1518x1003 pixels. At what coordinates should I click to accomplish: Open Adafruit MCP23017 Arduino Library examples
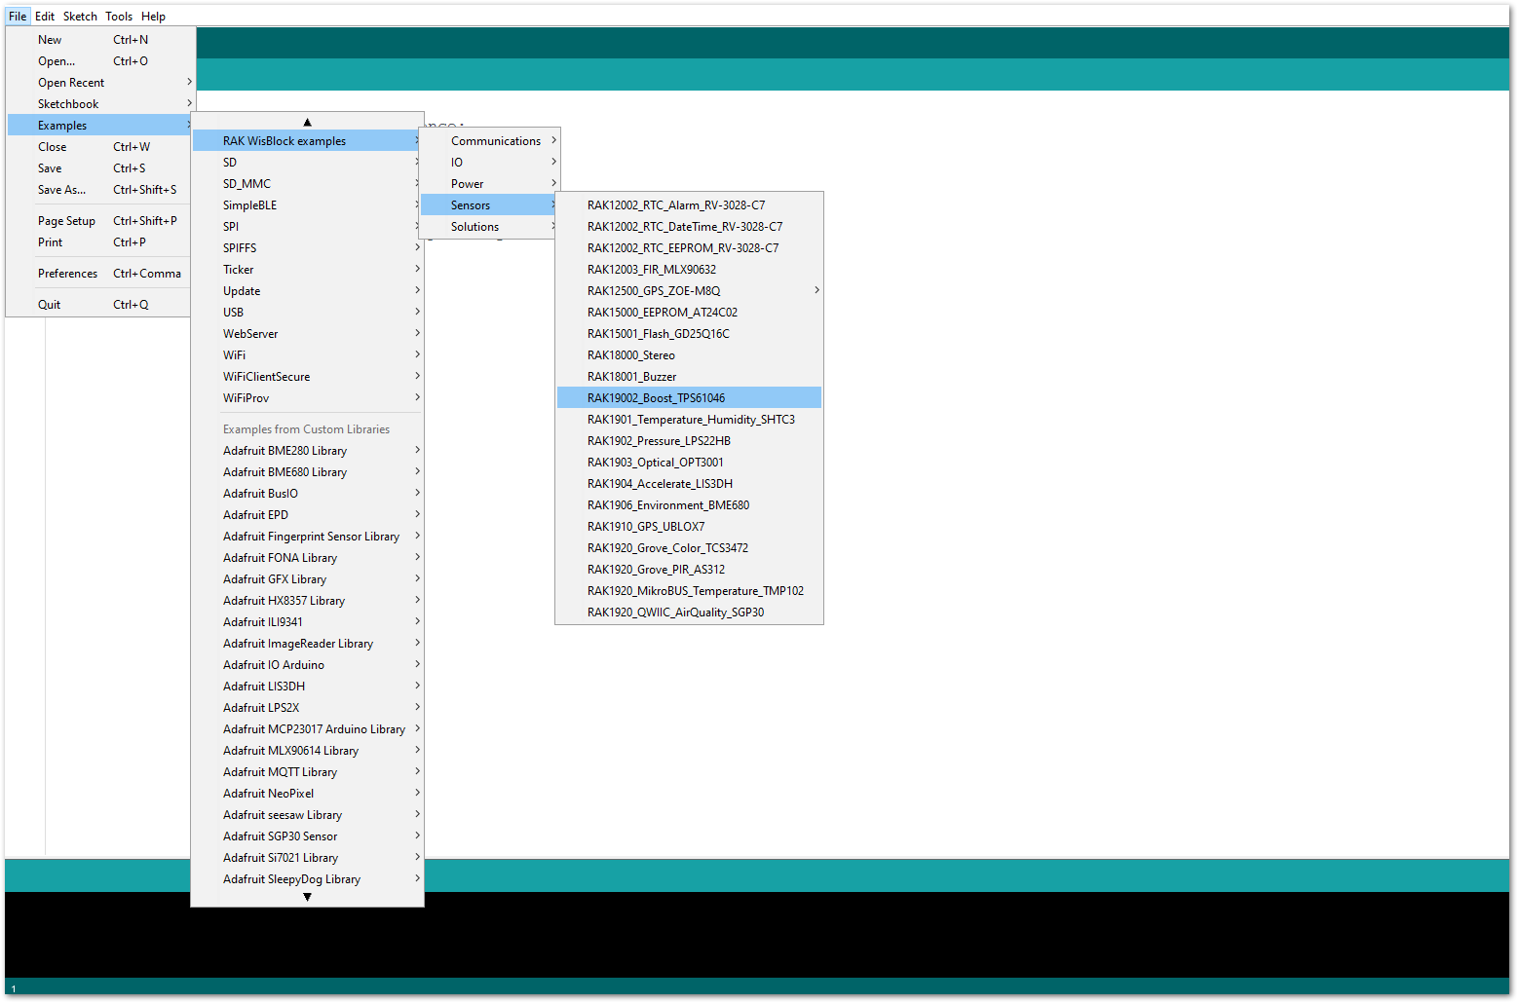pos(307,729)
